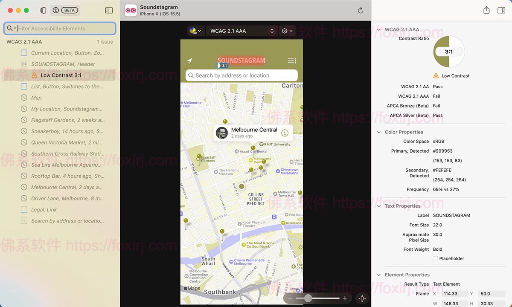
Task: Collapse the Color Properties section
Action: point(379,132)
